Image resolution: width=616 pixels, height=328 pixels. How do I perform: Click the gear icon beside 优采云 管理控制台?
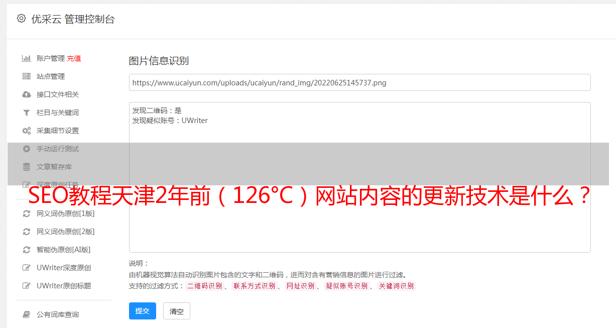(21, 19)
